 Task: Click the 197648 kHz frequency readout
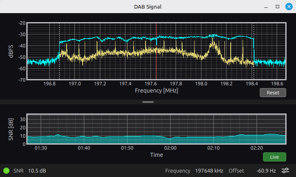click(x=209, y=170)
